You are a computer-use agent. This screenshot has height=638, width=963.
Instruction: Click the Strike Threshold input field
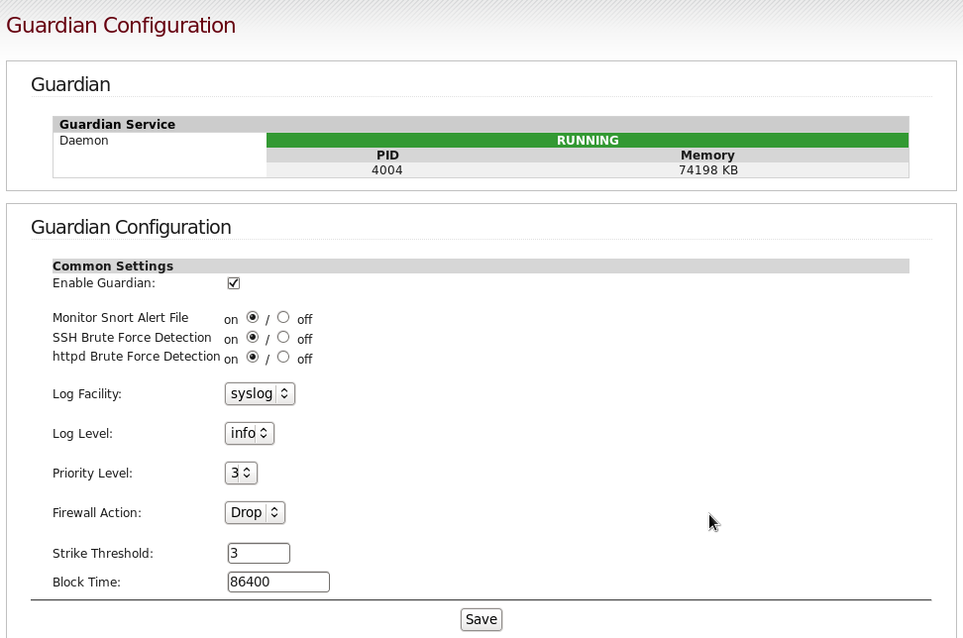(x=259, y=553)
